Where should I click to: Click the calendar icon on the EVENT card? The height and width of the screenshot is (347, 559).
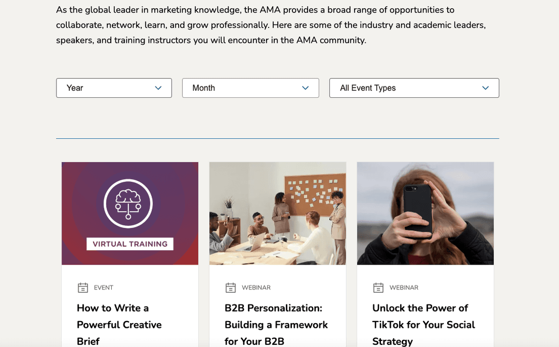(x=83, y=287)
